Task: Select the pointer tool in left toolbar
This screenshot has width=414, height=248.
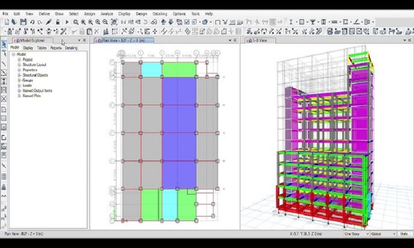Action: pos(4,44)
